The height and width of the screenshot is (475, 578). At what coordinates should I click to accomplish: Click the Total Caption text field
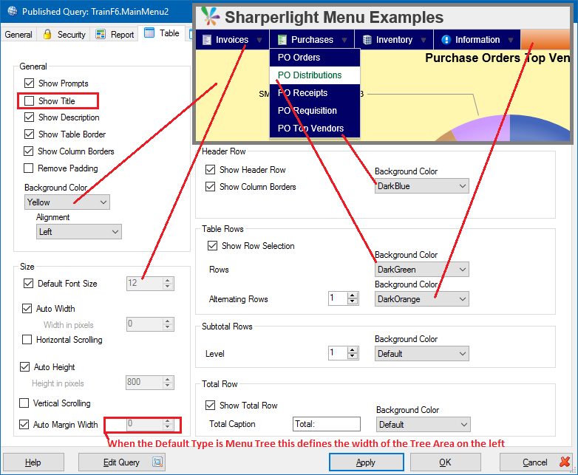click(x=327, y=424)
